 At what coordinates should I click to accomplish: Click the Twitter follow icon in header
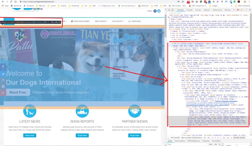[159, 11]
